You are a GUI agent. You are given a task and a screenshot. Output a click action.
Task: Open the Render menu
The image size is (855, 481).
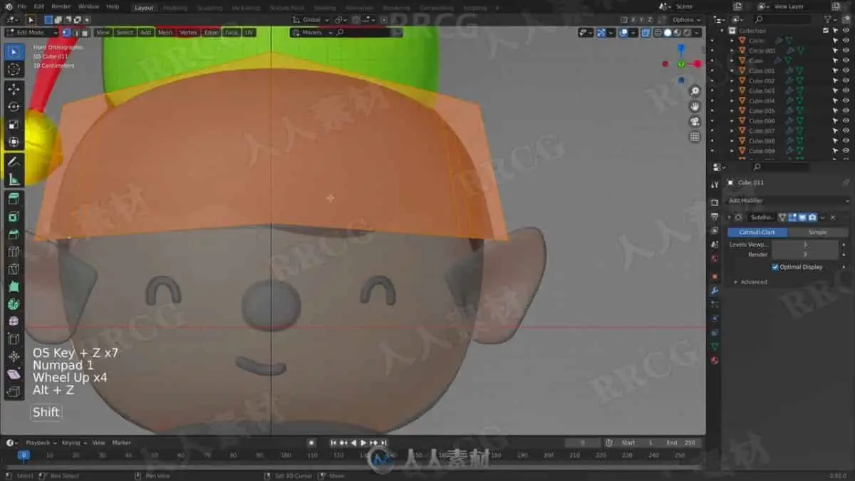(61, 6)
